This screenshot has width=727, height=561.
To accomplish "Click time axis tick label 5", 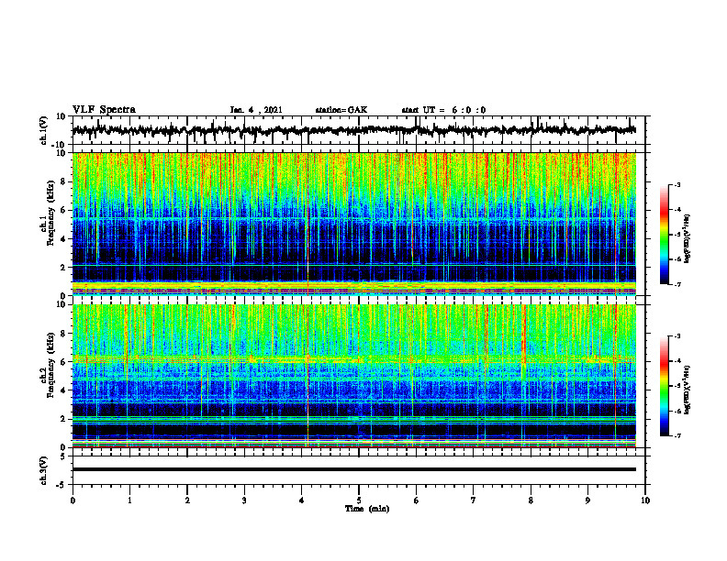I will pyautogui.click(x=359, y=500).
